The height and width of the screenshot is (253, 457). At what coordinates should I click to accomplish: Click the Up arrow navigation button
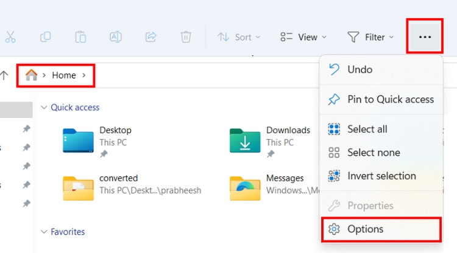pyautogui.click(x=4, y=75)
